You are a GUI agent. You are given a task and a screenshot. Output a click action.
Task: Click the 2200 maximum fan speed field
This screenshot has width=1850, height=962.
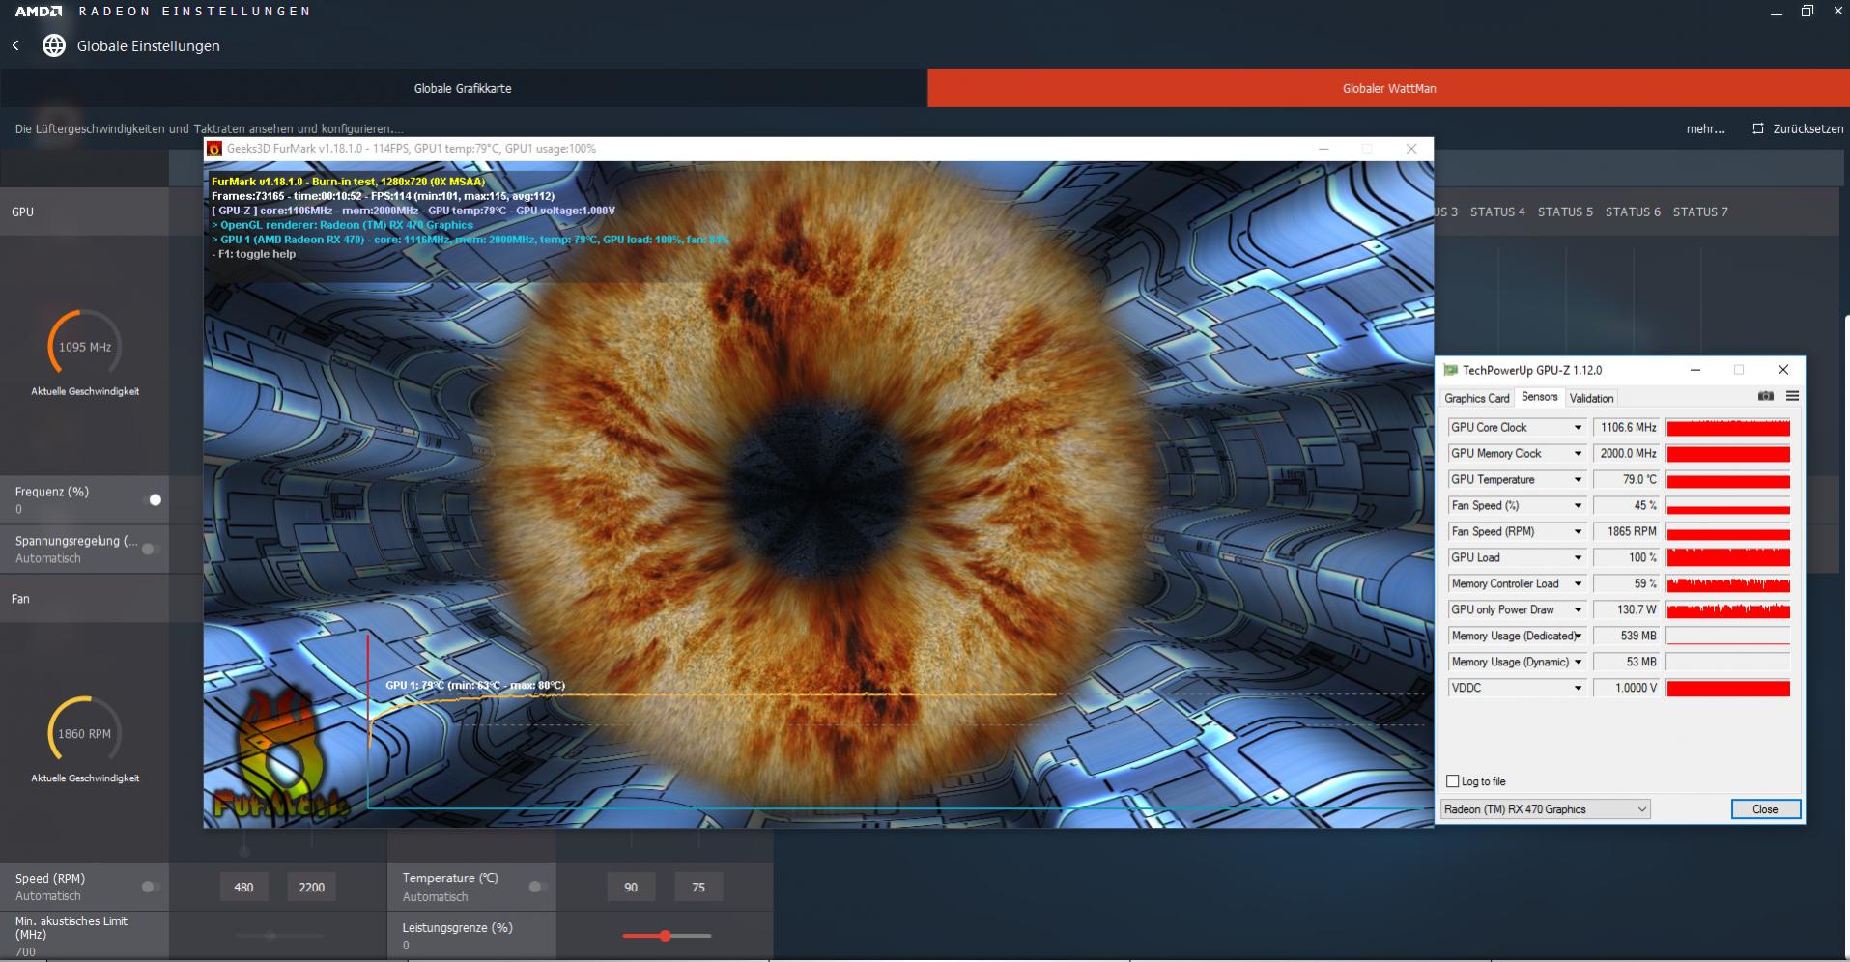click(x=311, y=887)
